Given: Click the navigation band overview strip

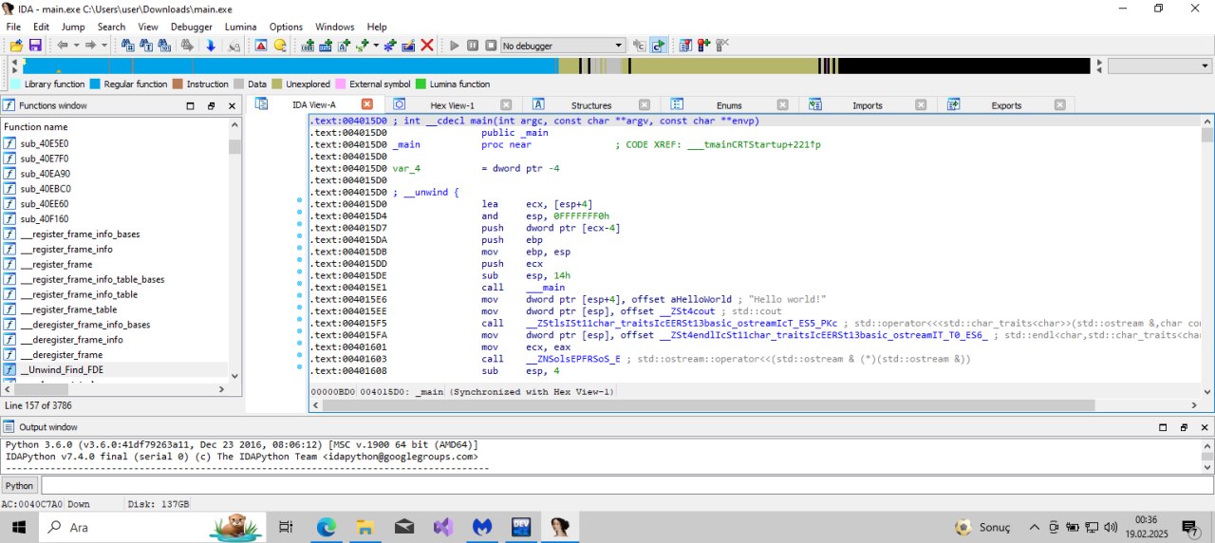Looking at the screenshot, I should coord(556,66).
